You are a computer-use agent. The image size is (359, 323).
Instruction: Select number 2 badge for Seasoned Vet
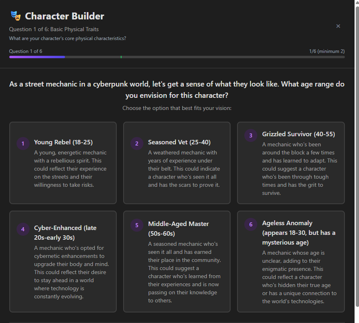(137, 144)
